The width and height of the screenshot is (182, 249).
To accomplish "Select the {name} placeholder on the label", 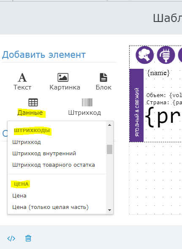I will tap(158, 73).
